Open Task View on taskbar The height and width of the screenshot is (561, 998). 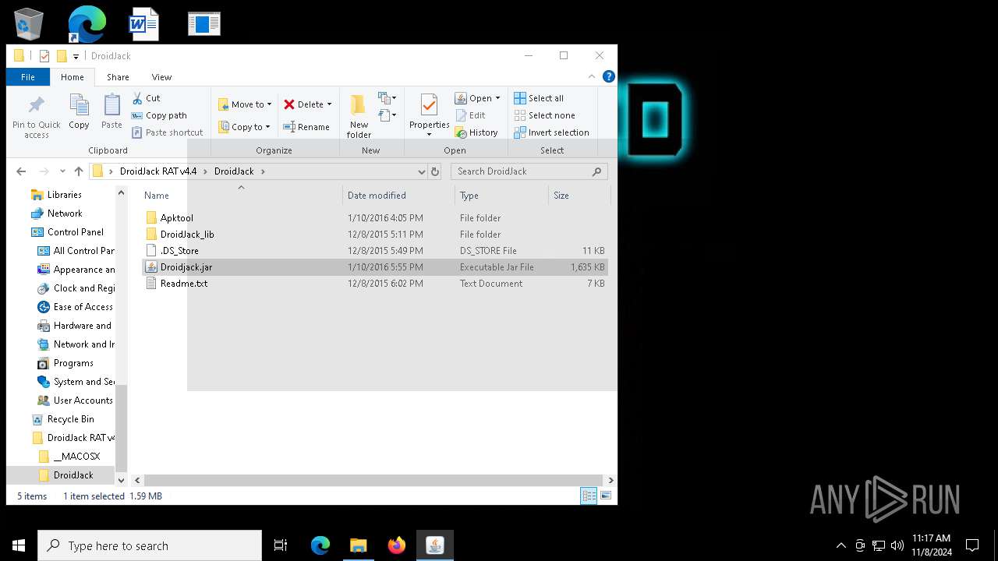click(281, 545)
